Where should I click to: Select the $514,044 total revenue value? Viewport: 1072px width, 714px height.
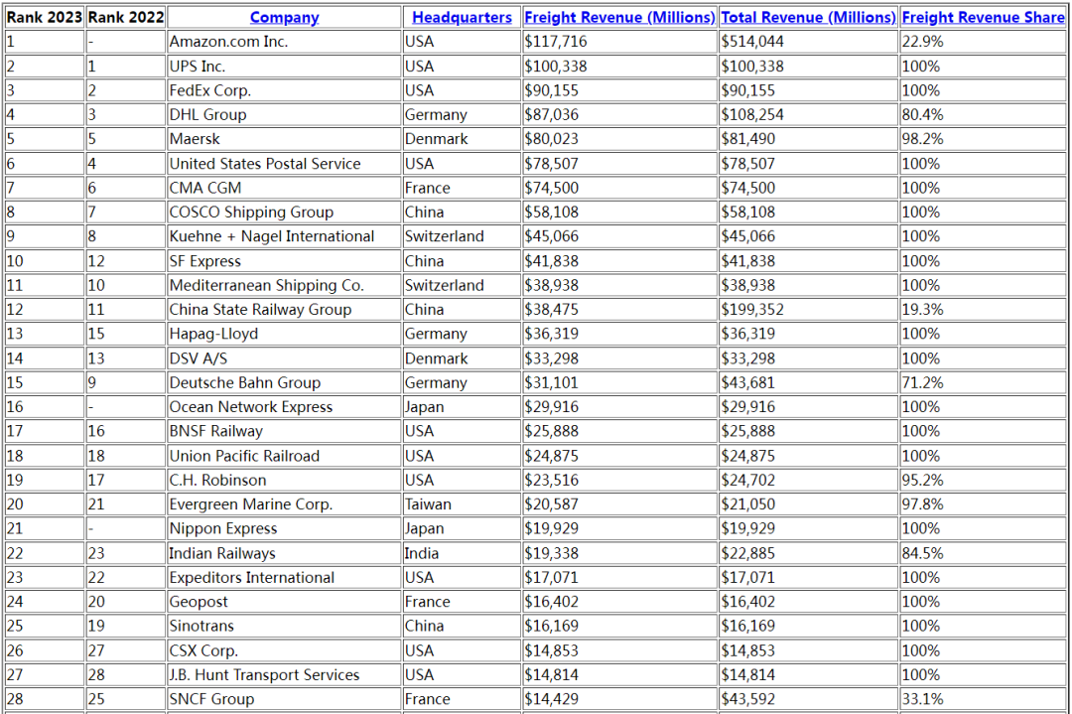click(x=808, y=42)
